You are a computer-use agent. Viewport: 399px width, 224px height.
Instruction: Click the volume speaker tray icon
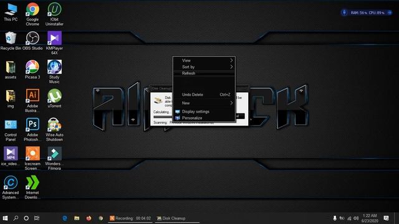[x=356, y=218]
